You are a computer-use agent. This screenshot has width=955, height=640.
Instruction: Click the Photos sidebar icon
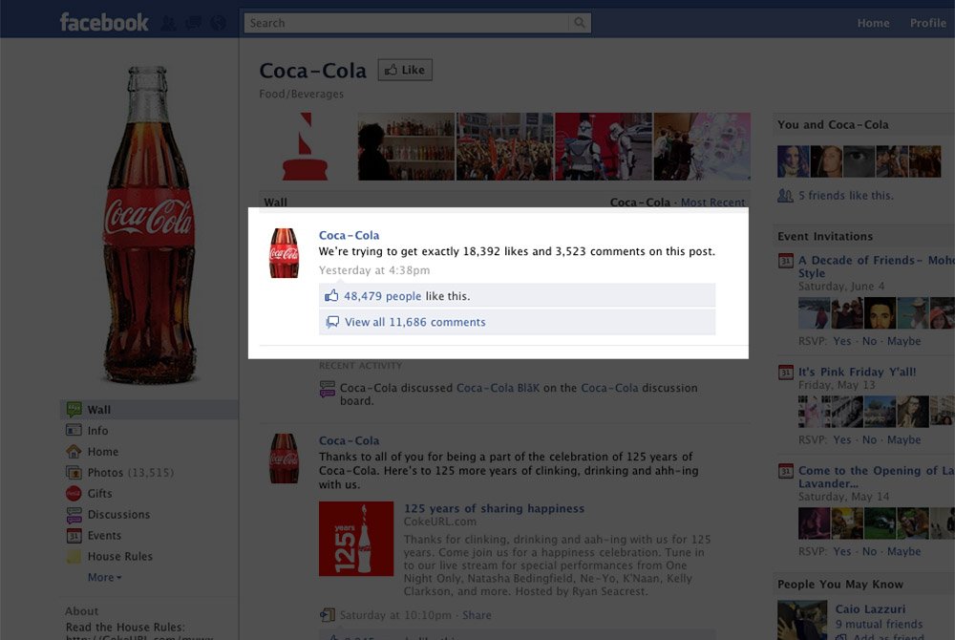74,473
